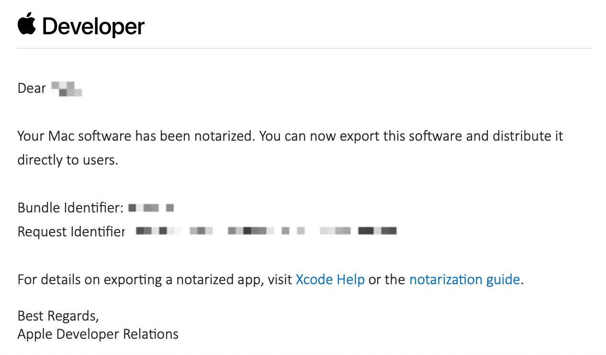The image size is (606, 355).
Task: Click "For details on exporting a notarized app"
Action: [x=140, y=279]
